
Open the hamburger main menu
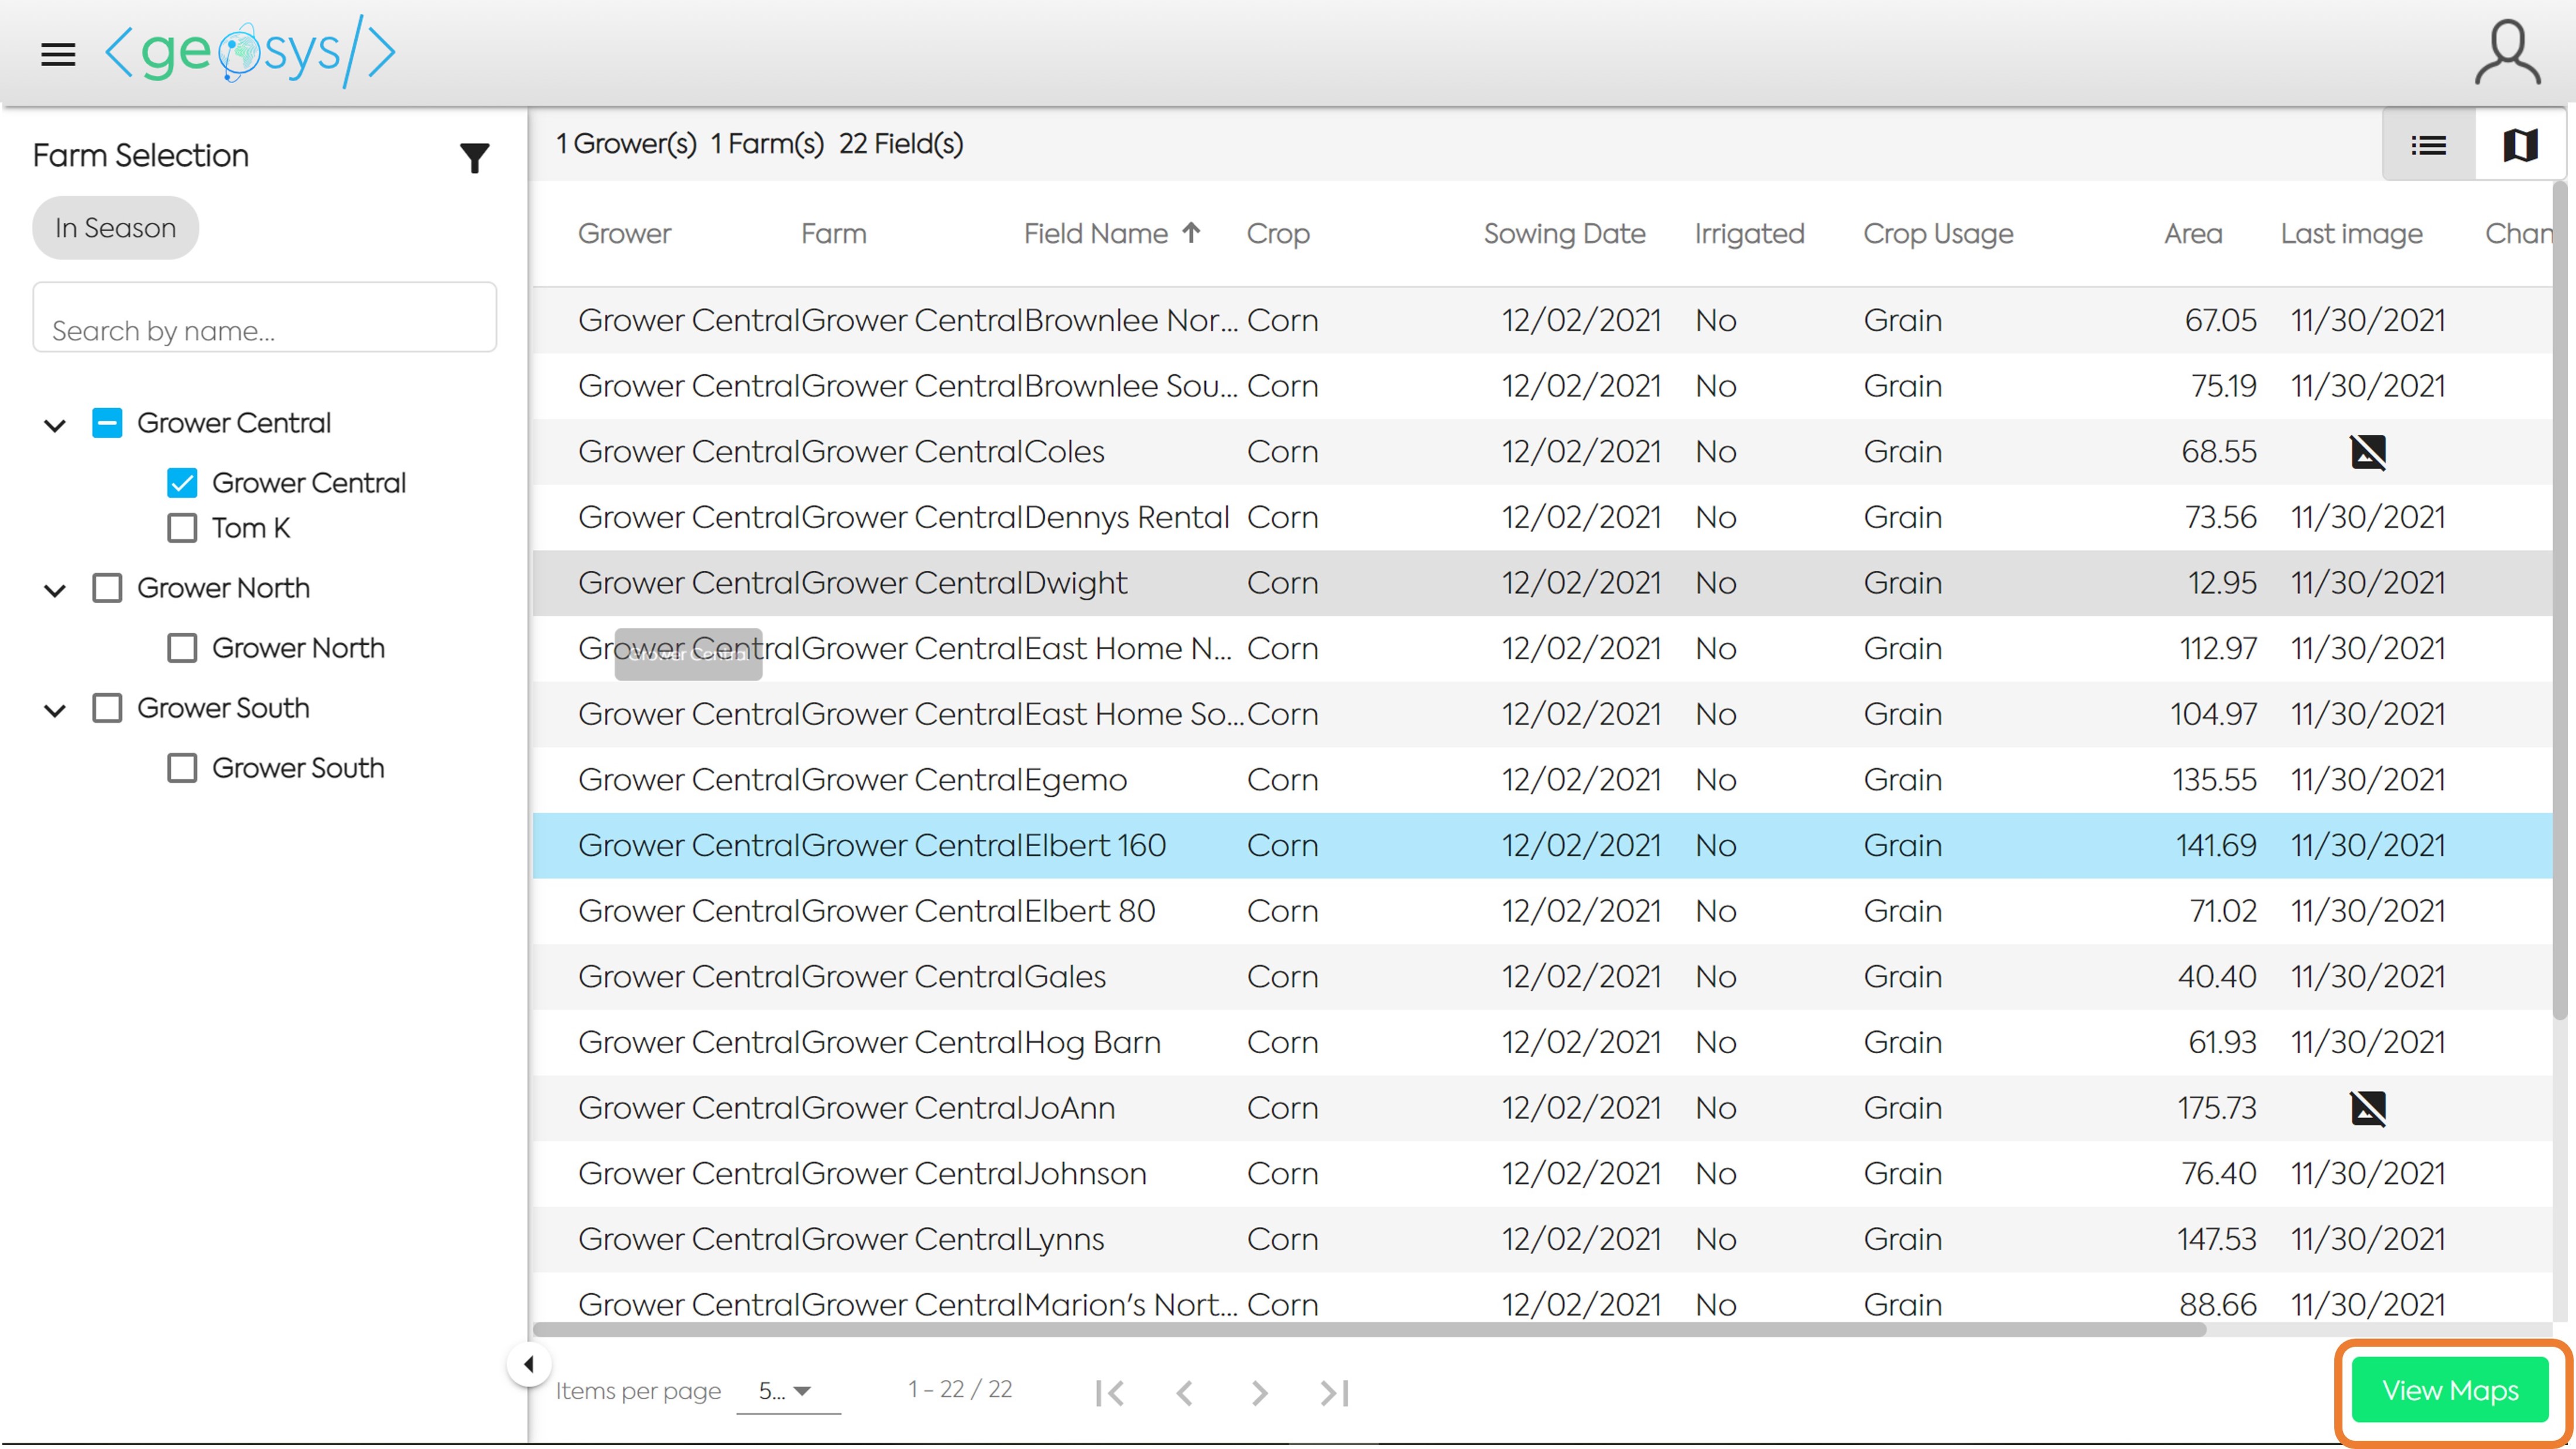coord(58,54)
